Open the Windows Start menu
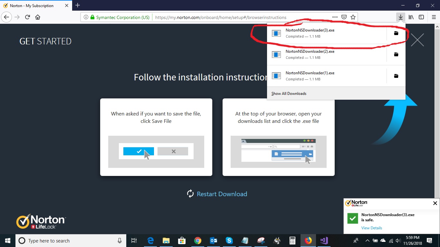Image resolution: width=440 pixels, height=247 pixels. click(8, 241)
